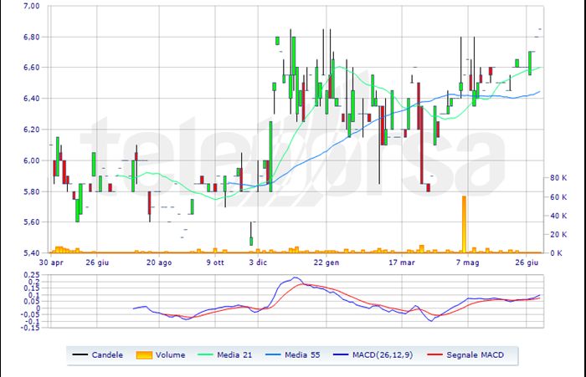Image resolution: width=586 pixels, height=377 pixels.
Task: Click the long red candle dropping to 5,80
Action: point(421,145)
